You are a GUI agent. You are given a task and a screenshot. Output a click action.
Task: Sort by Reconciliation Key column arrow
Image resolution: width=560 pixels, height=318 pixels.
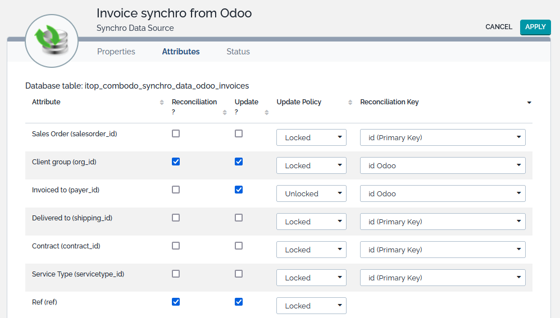529,103
